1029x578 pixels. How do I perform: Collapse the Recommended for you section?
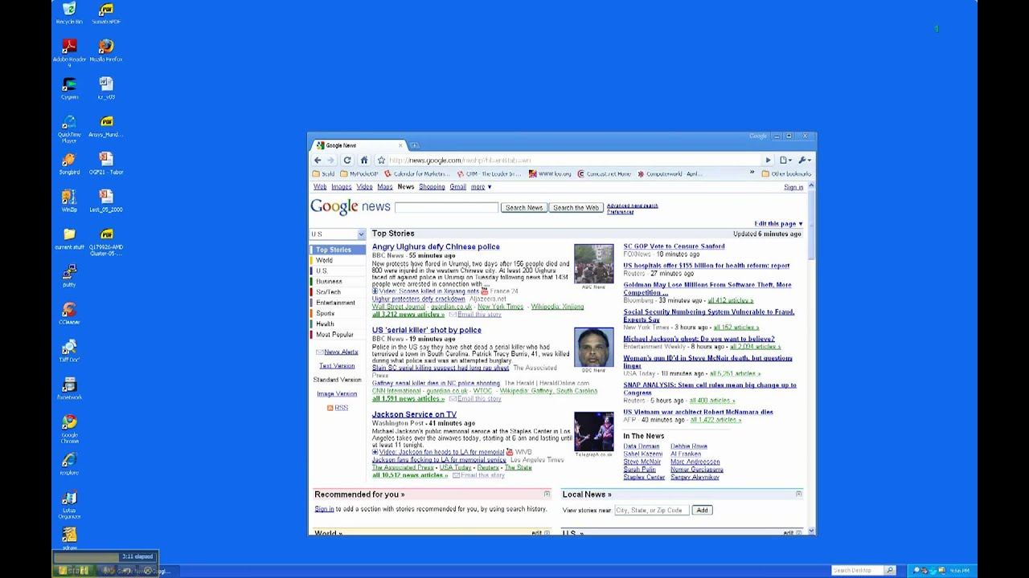coord(547,495)
